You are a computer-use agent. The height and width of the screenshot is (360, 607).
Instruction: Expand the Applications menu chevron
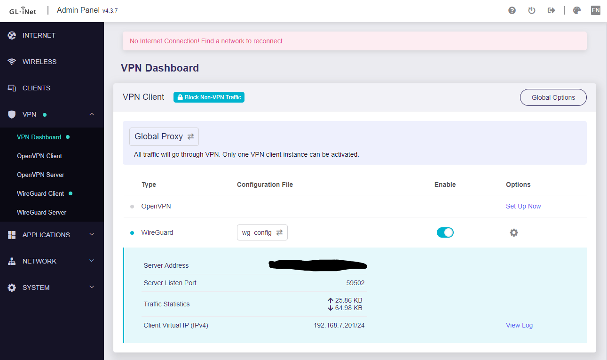click(x=92, y=234)
